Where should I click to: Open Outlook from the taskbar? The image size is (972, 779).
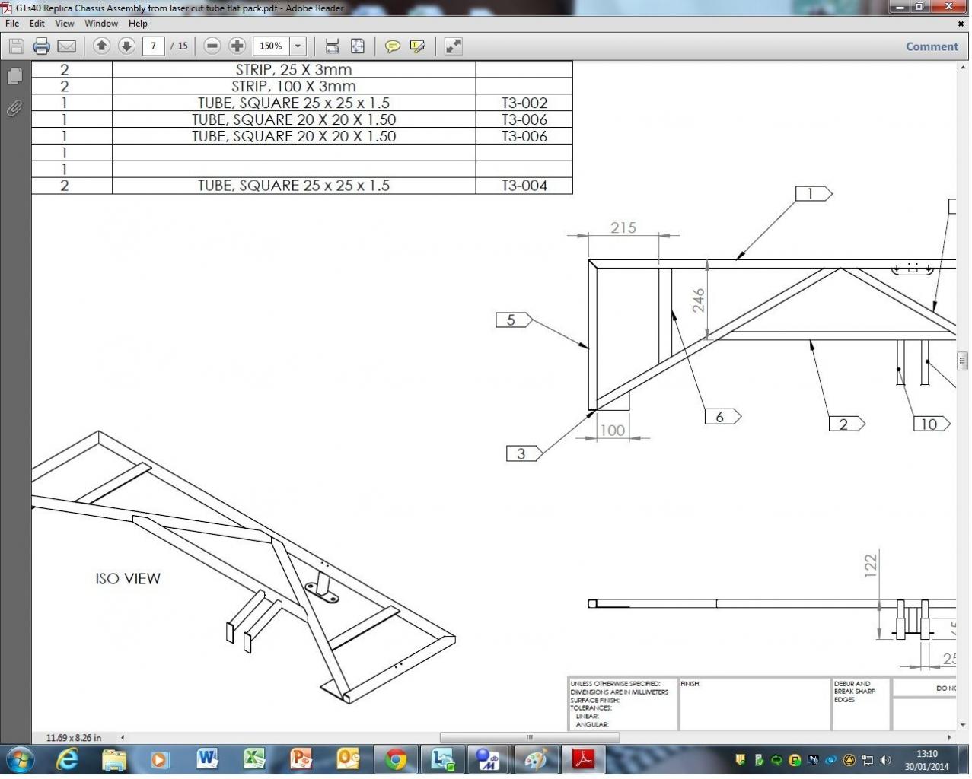click(x=349, y=759)
